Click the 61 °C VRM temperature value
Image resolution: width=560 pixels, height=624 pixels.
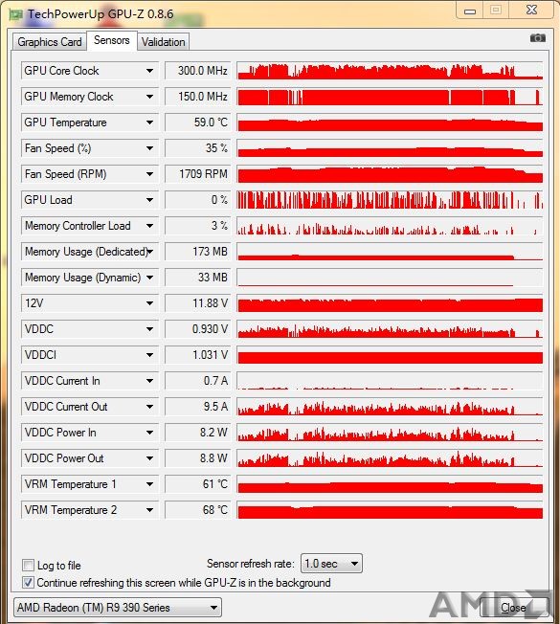tap(198, 484)
